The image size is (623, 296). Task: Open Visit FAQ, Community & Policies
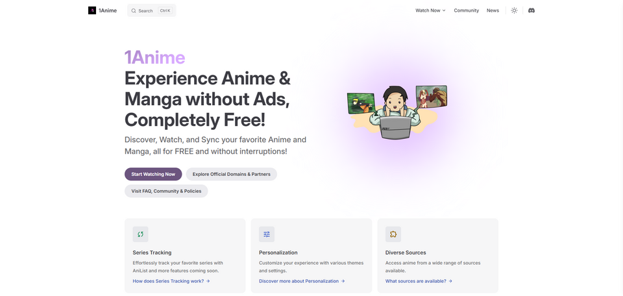pyautogui.click(x=166, y=191)
